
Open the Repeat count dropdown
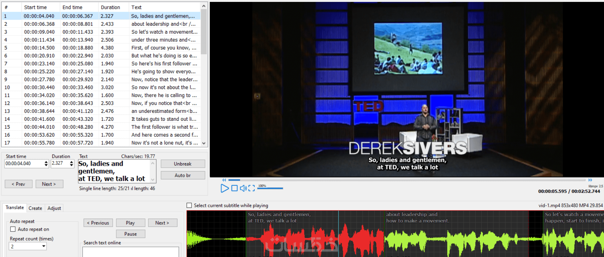(44, 246)
